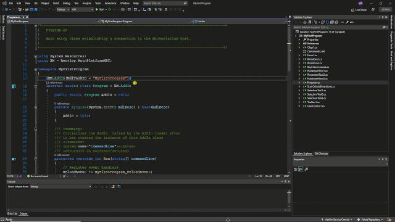The height and width of the screenshot is (222, 395).
Task: Click the Start debugging play button
Action: (x=97, y=10)
